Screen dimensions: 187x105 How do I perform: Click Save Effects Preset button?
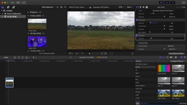pyautogui.click(x=176, y=54)
